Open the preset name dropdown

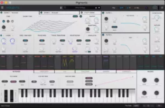pos(80,8)
